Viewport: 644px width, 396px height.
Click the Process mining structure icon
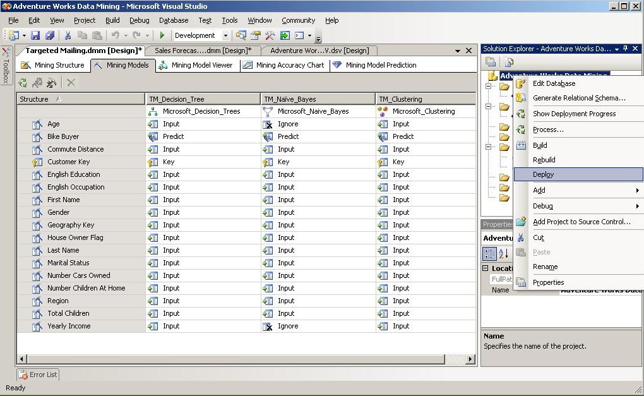click(23, 83)
